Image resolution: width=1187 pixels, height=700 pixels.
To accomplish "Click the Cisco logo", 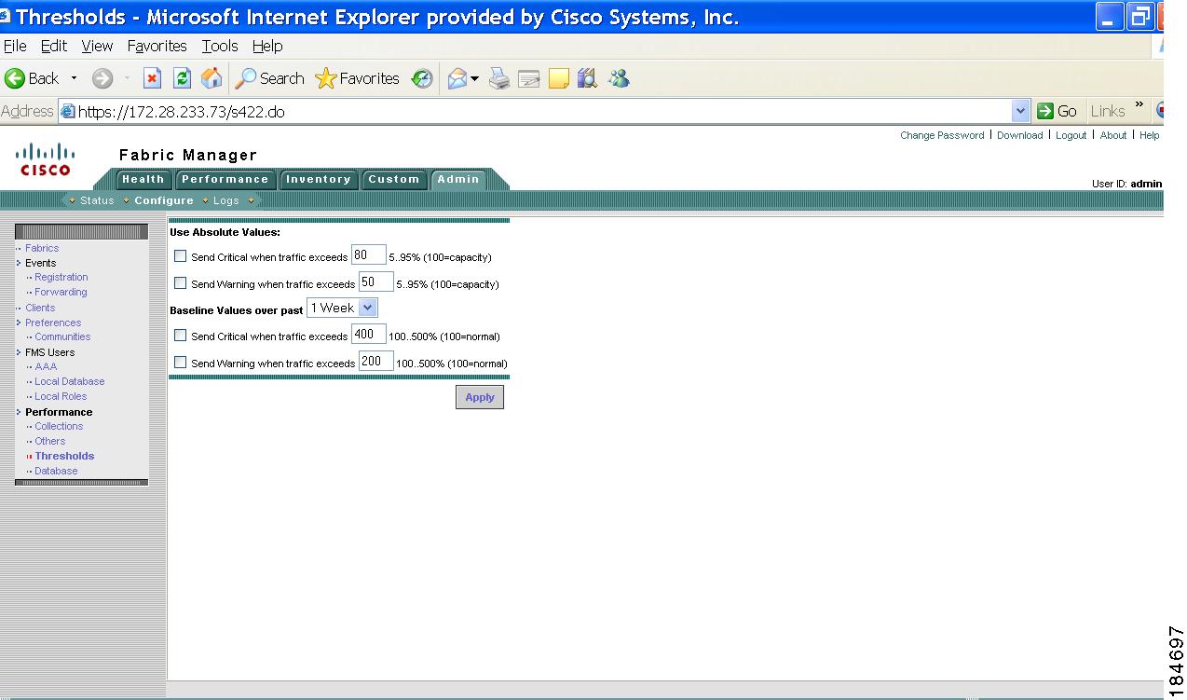I will point(45,158).
